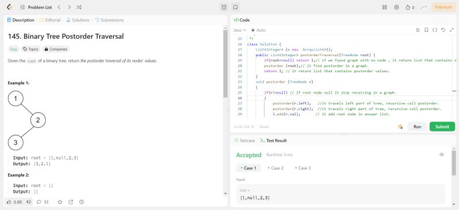Click the Code panel header tab
The width and height of the screenshot is (459, 210).
[x=242, y=20]
